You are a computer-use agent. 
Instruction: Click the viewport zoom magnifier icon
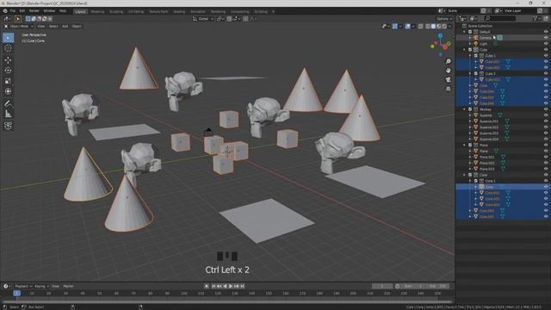(449, 61)
